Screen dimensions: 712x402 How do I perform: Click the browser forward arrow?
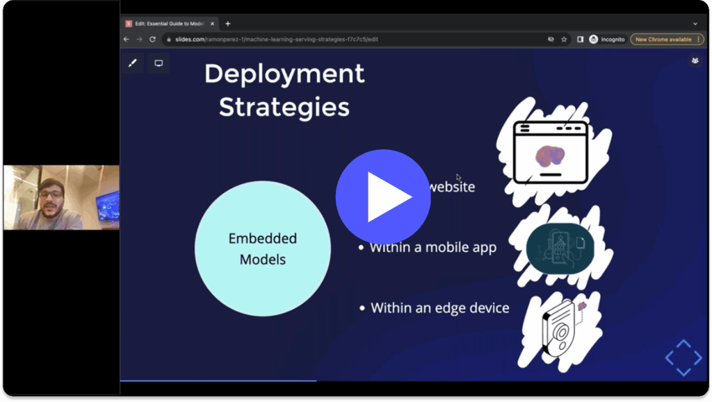coord(139,40)
